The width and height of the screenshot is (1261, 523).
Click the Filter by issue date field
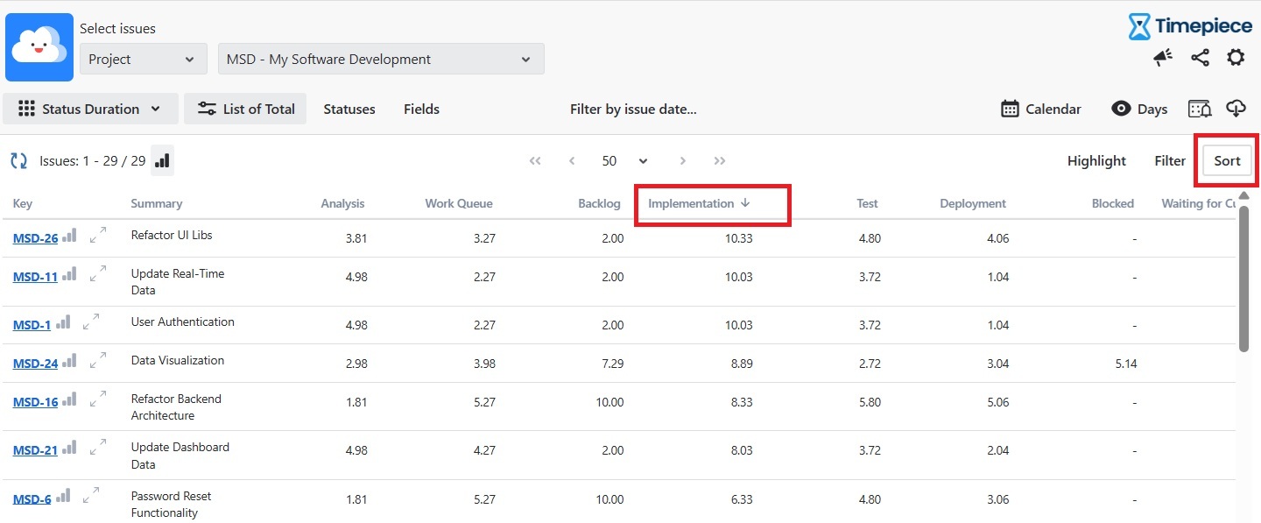[633, 110]
